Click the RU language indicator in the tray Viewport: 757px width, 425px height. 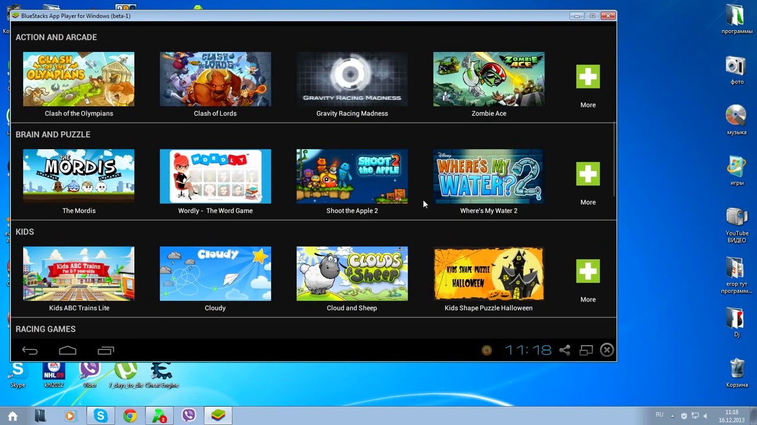pyautogui.click(x=659, y=415)
